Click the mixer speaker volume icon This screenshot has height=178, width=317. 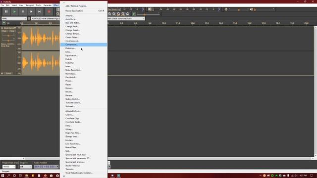[x=251, y=9]
